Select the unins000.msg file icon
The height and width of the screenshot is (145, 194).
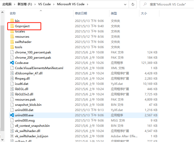pyautogui.click(x=12, y=121)
